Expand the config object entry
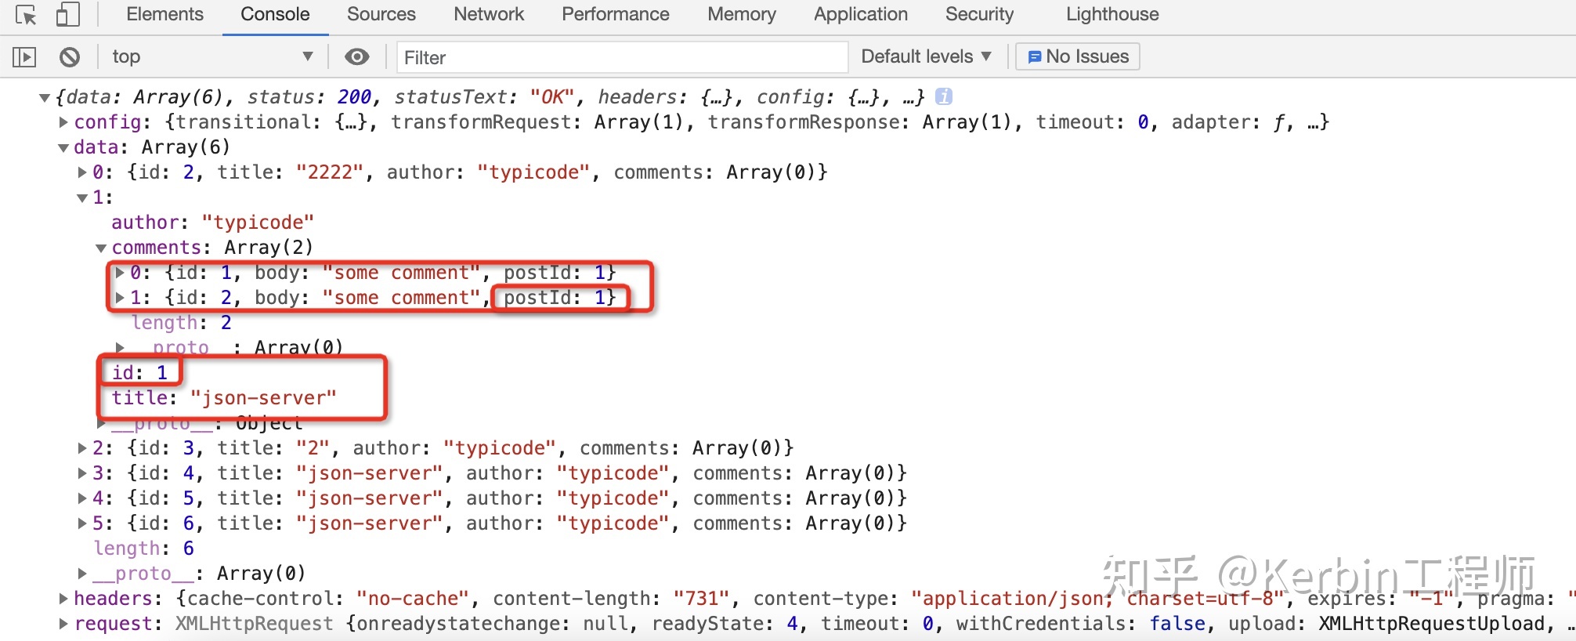Screen dimensions: 1576x641 pyautogui.click(x=63, y=122)
